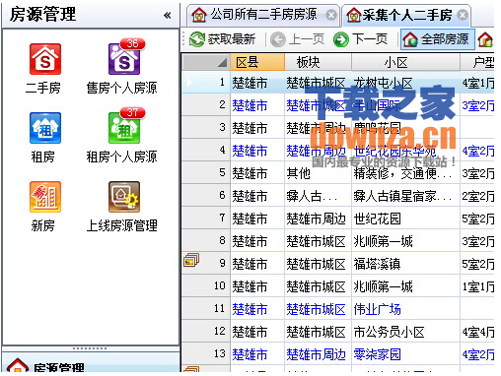Open 售房个人房源 purple icon
The image size is (501, 376).
[x=124, y=59]
